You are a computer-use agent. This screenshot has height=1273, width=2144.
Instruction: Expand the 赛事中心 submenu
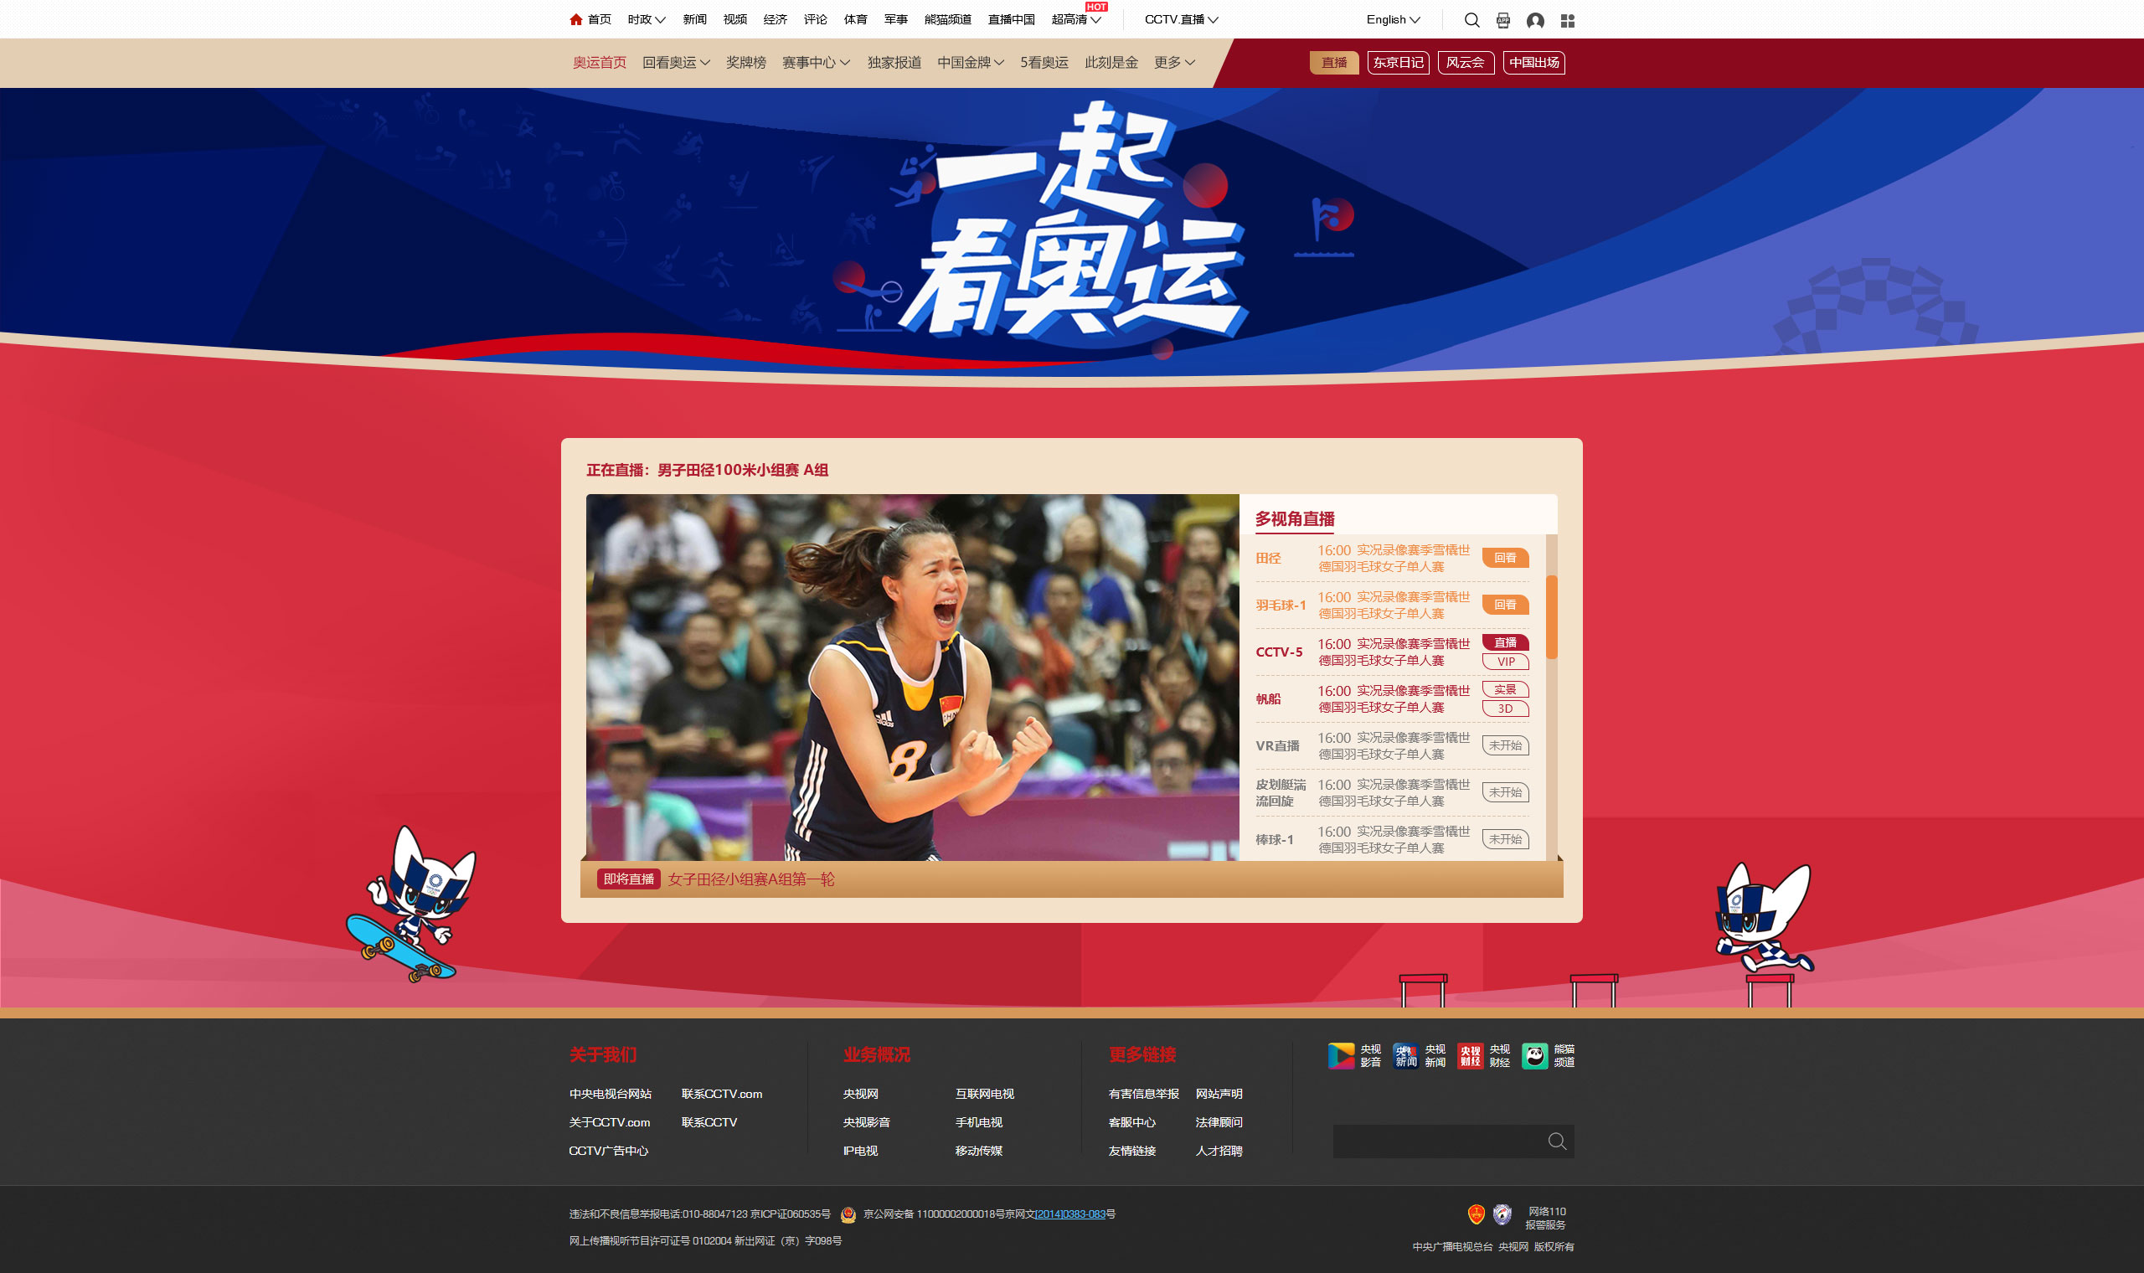816,63
